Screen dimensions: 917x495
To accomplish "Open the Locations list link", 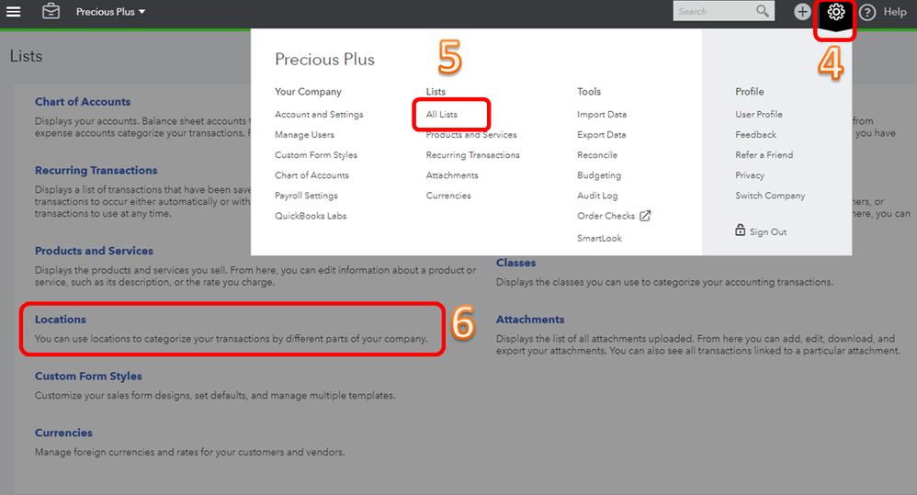I will pos(61,320).
